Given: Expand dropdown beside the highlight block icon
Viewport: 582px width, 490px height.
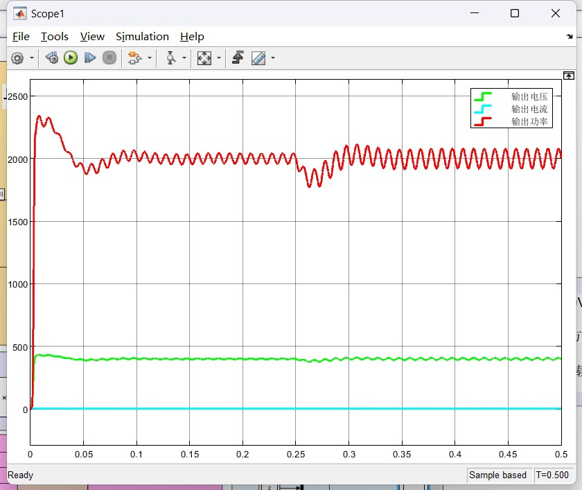Looking at the screenshot, I should click(150, 58).
